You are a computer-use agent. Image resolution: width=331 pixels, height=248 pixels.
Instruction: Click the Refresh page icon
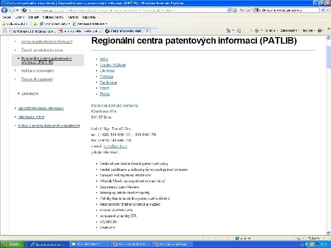pyautogui.click(x=241, y=10)
